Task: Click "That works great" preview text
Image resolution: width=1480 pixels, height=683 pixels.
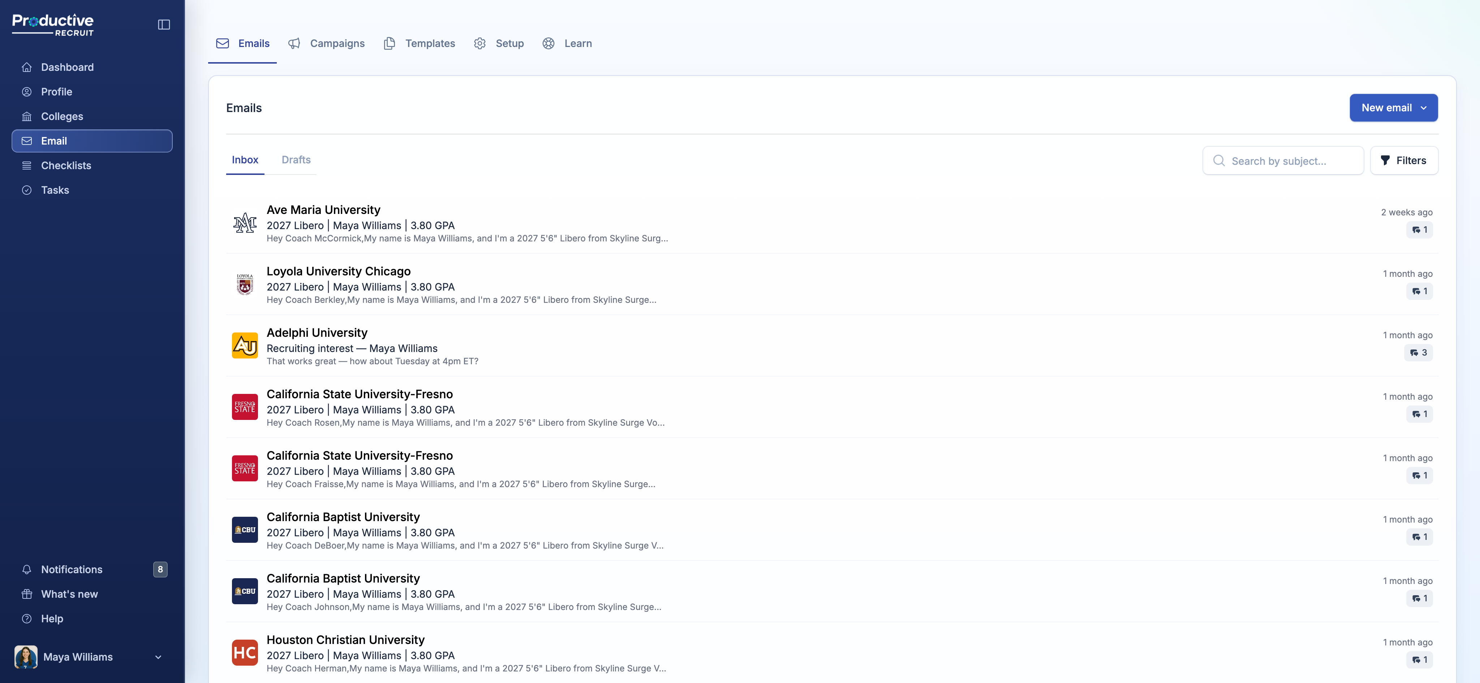Action: (x=372, y=362)
